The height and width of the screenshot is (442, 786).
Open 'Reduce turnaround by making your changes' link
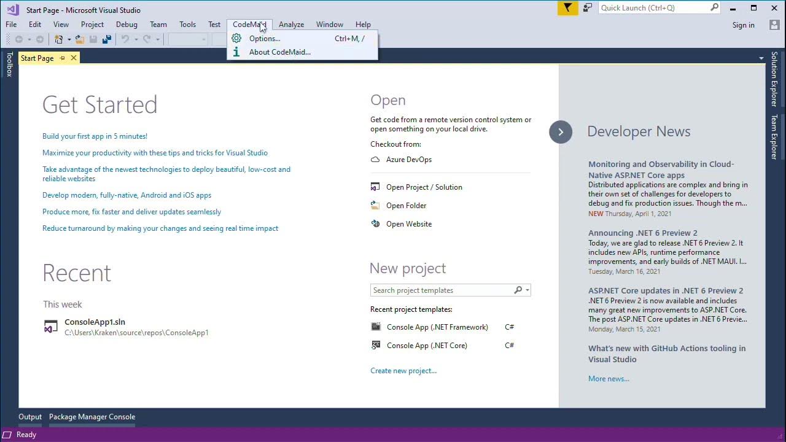tap(160, 228)
